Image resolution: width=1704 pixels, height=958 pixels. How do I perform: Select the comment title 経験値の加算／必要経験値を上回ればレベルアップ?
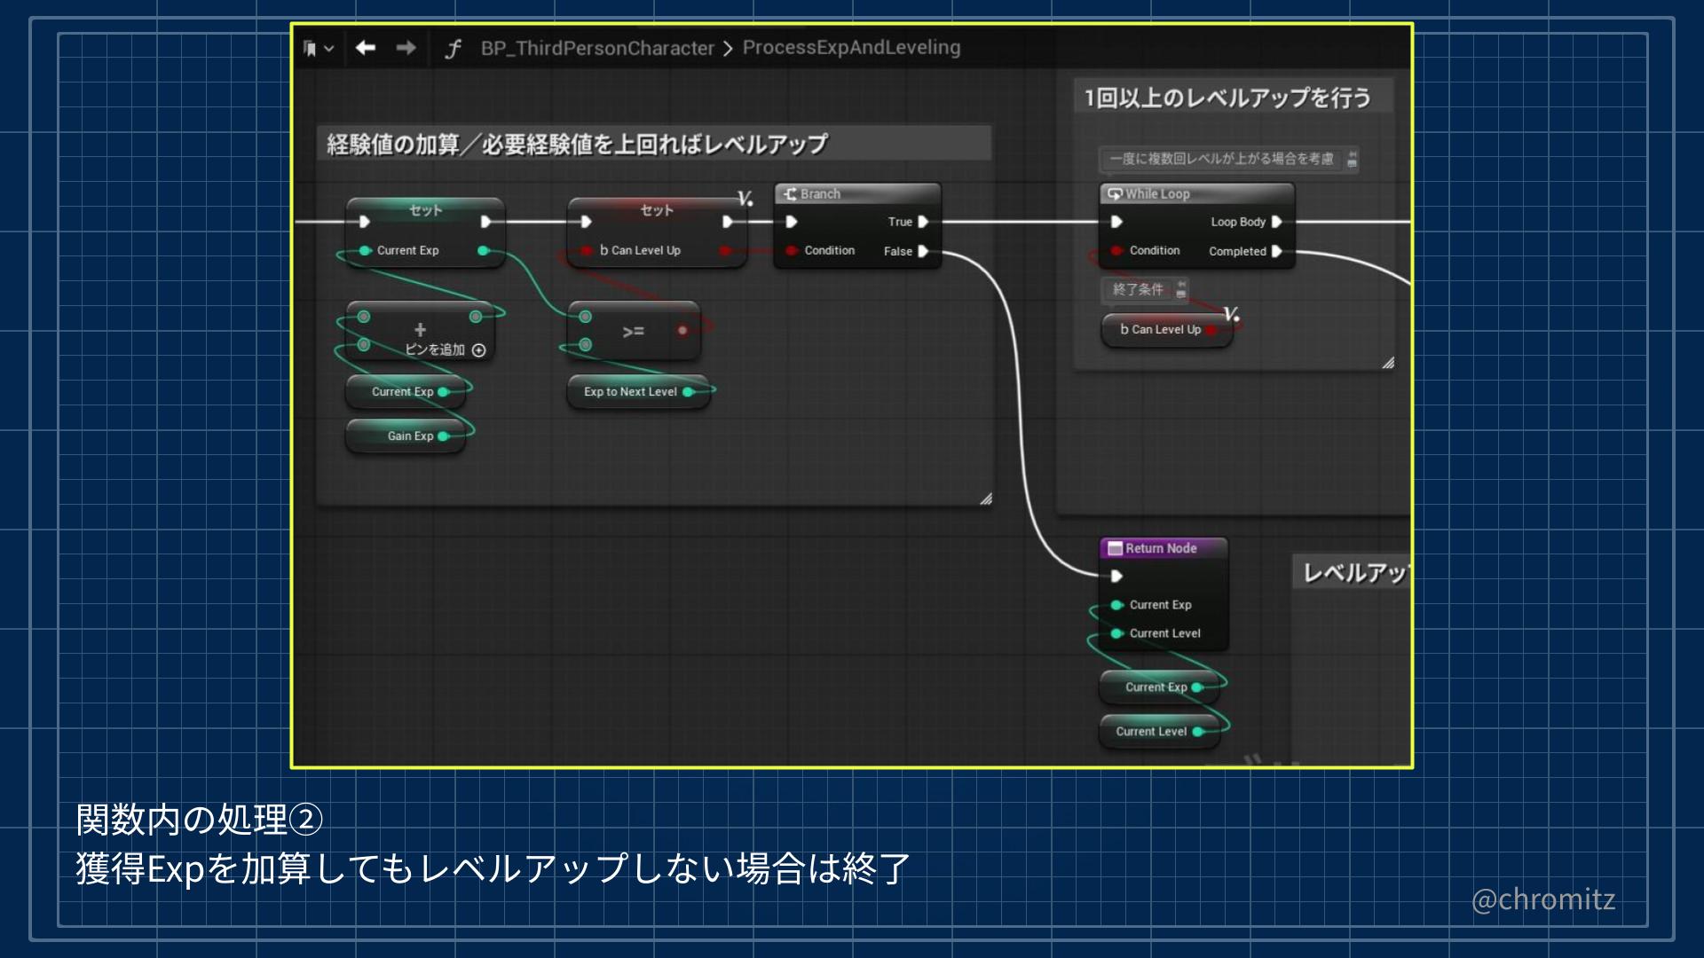point(577,144)
